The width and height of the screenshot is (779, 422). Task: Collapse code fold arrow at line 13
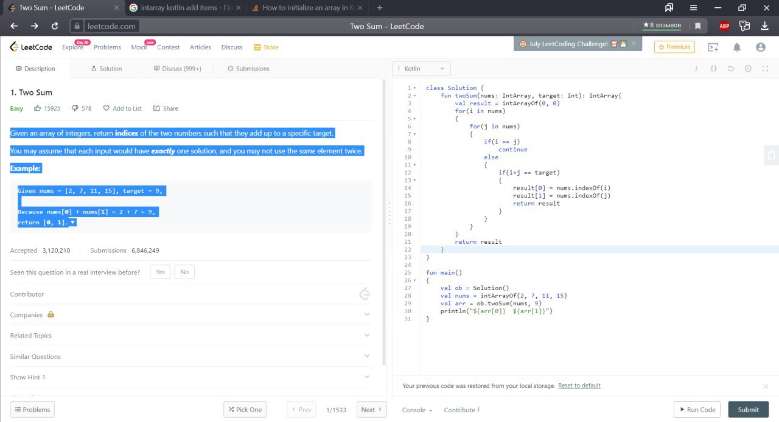[415, 181]
